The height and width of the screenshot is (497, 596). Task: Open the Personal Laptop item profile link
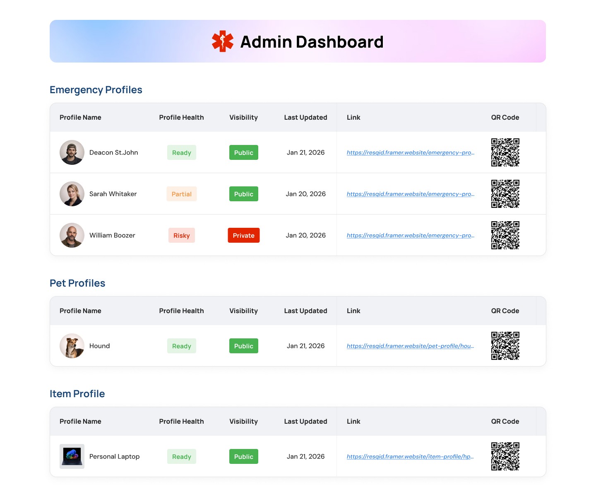[411, 456]
